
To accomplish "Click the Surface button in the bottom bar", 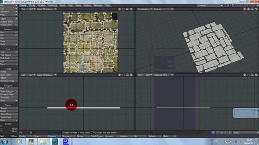I will click(155, 136).
